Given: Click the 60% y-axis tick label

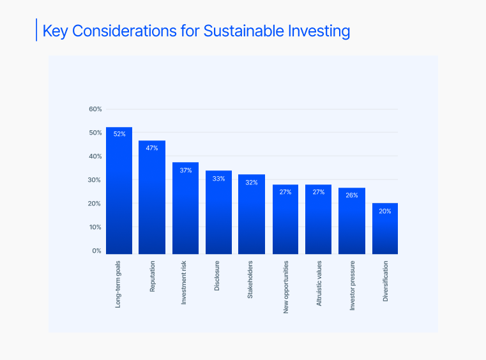Looking at the screenshot, I should coord(95,109).
